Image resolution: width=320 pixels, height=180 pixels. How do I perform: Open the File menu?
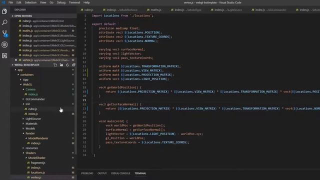[10, 2]
